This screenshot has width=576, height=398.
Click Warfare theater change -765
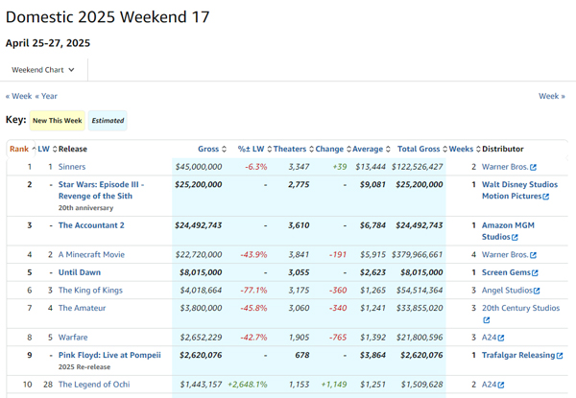(x=338, y=338)
